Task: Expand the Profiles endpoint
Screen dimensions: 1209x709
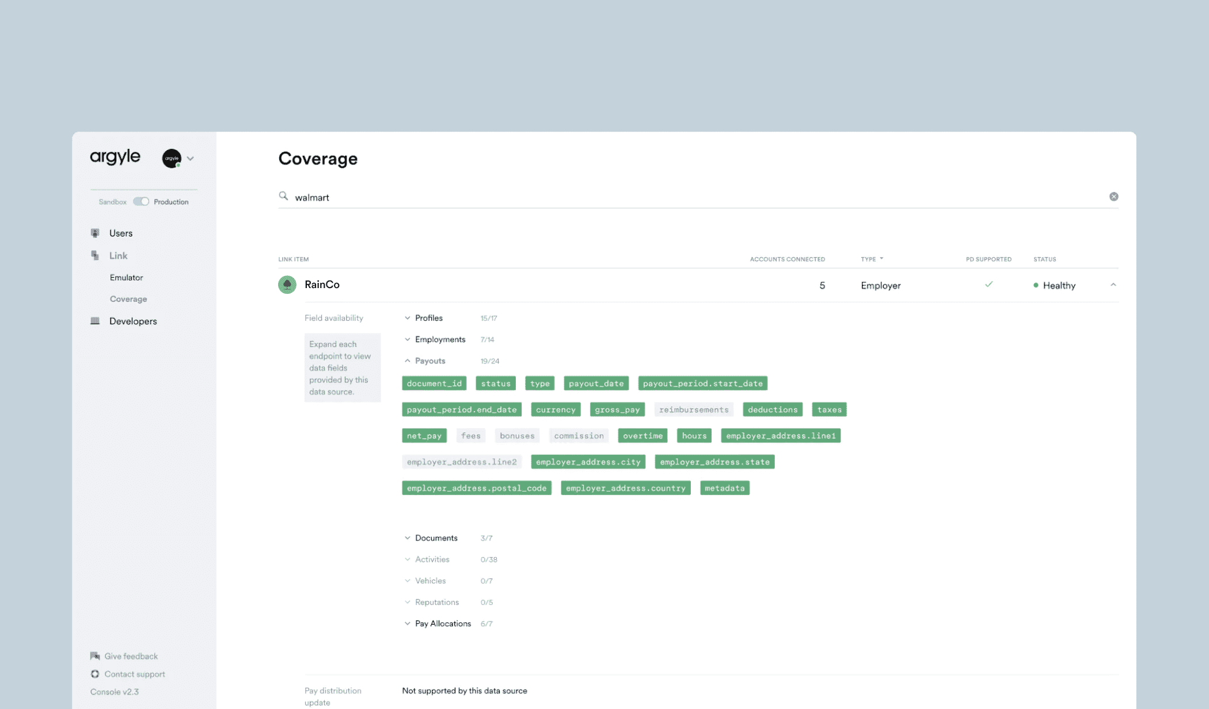Action: pos(408,317)
